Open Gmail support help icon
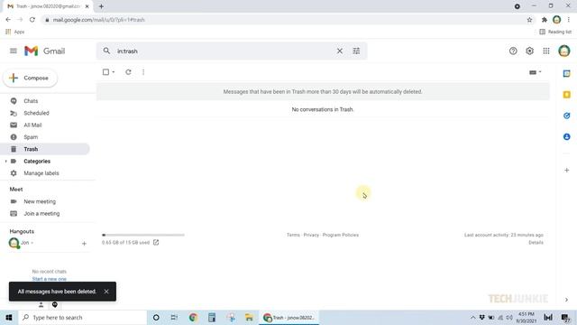The height and width of the screenshot is (325, 577). tap(513, 51)
